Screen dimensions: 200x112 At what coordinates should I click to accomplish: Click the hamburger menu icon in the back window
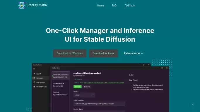point(34,69)
